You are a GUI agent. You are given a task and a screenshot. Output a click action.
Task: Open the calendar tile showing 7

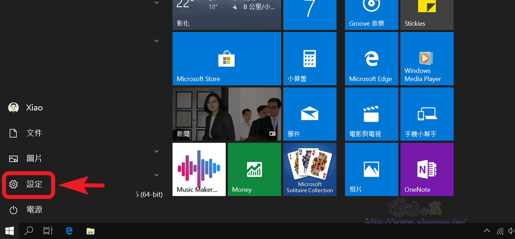[310, 15]
